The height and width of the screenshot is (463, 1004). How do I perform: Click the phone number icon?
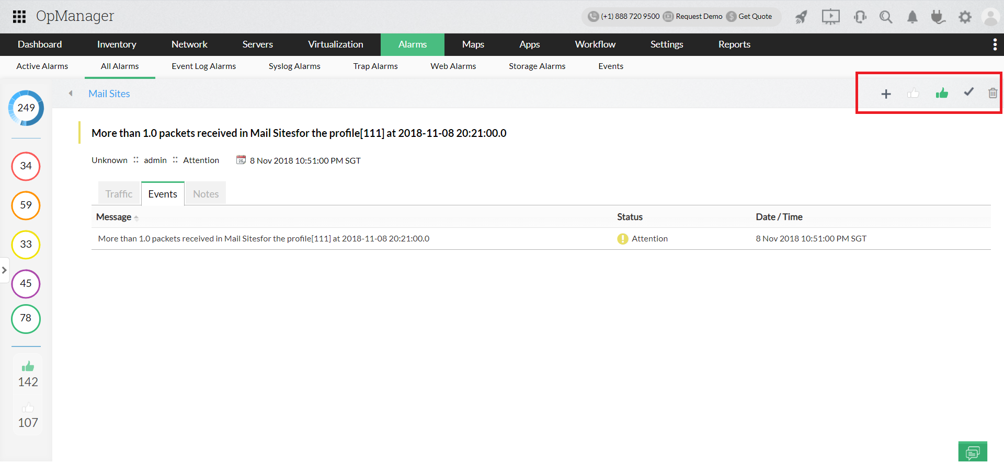click(x=593, y=16)
